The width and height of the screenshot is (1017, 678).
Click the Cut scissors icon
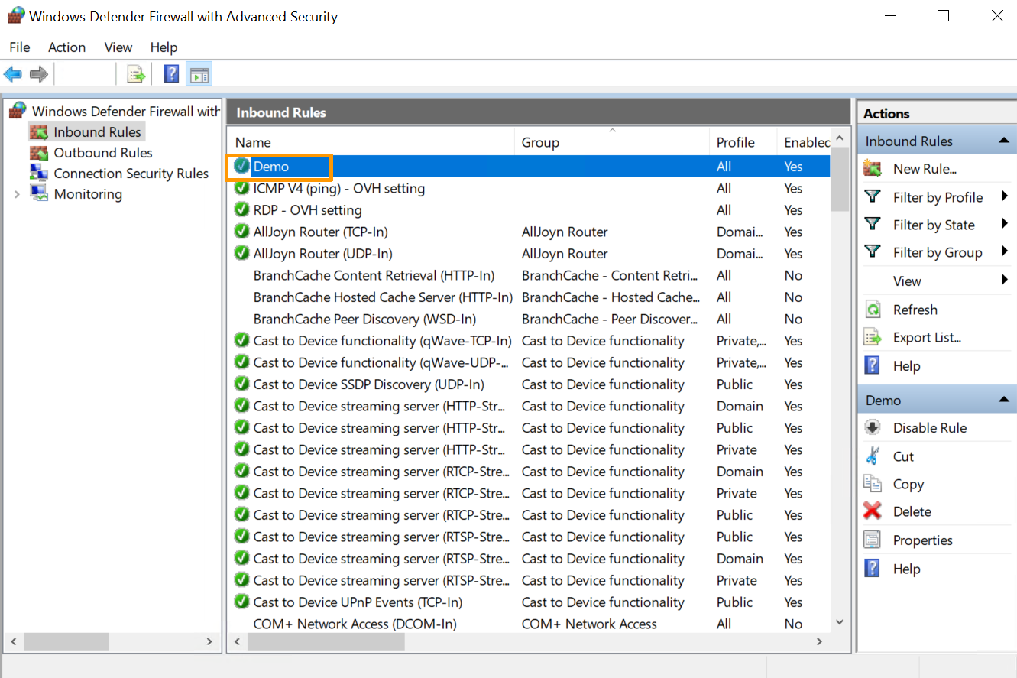tap(872, 456)
